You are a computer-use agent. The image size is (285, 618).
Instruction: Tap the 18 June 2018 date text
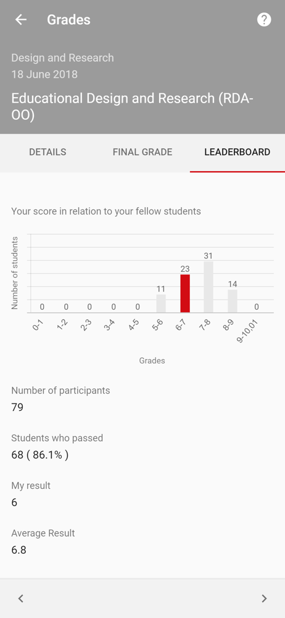pos(44,74)
